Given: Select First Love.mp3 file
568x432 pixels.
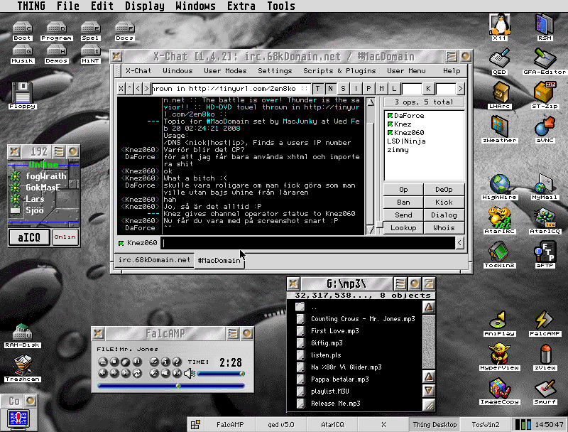Looking at the screenshot, I should click(334, 331).
